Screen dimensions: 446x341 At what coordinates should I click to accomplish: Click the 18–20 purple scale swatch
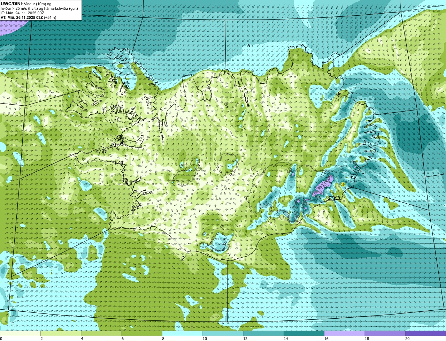coord(385,333)
